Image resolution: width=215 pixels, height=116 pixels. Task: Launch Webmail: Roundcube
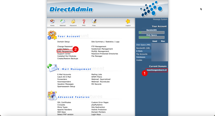(100, 82)
